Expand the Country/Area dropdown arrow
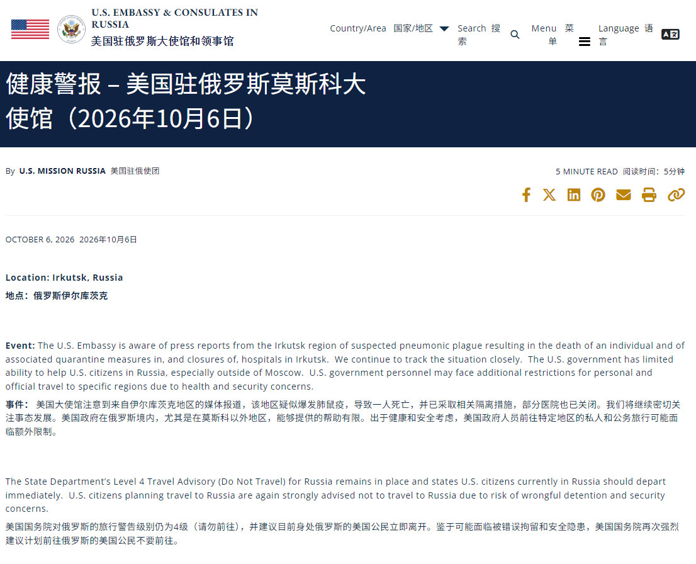The height and width of the screenshot is (564, 696). tap(444, 29)
